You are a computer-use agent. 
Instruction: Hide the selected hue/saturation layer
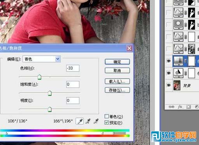coord(169,61)
